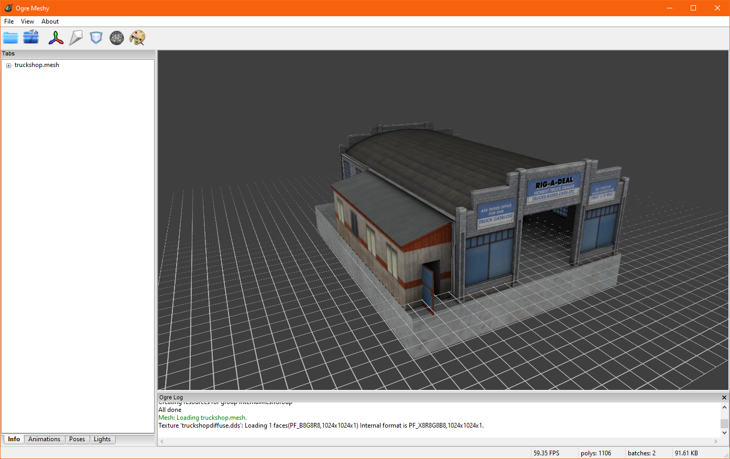Click the folder with hammer icon

coord(31,38)
